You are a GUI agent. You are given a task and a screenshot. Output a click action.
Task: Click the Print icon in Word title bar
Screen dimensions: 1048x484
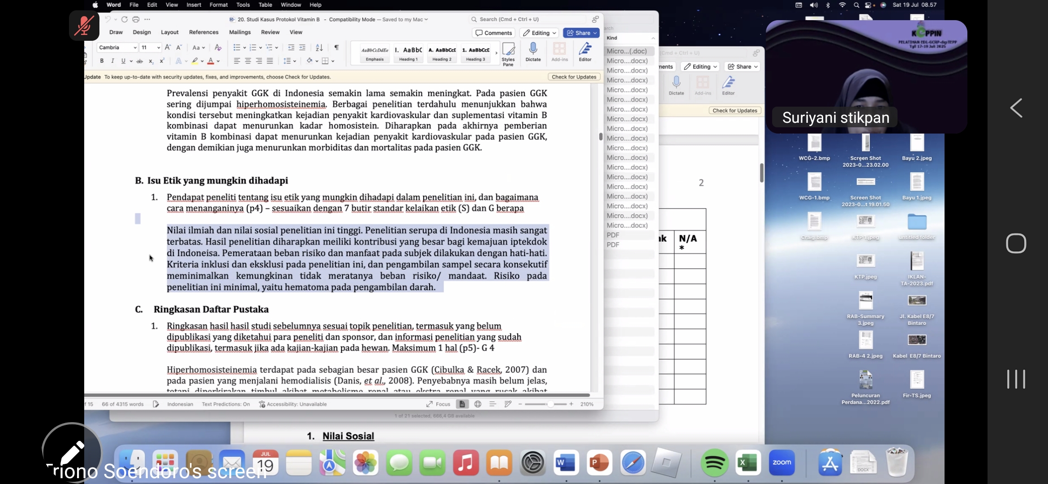pos(136,19)
